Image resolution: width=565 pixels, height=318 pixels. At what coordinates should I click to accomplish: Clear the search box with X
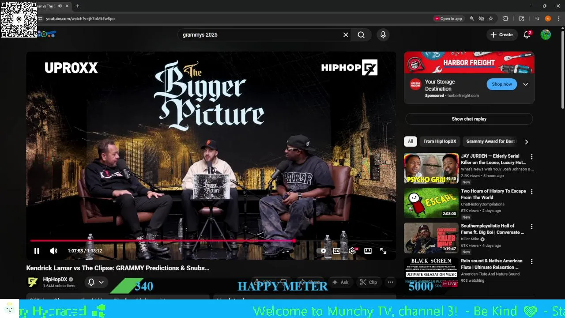346,35
